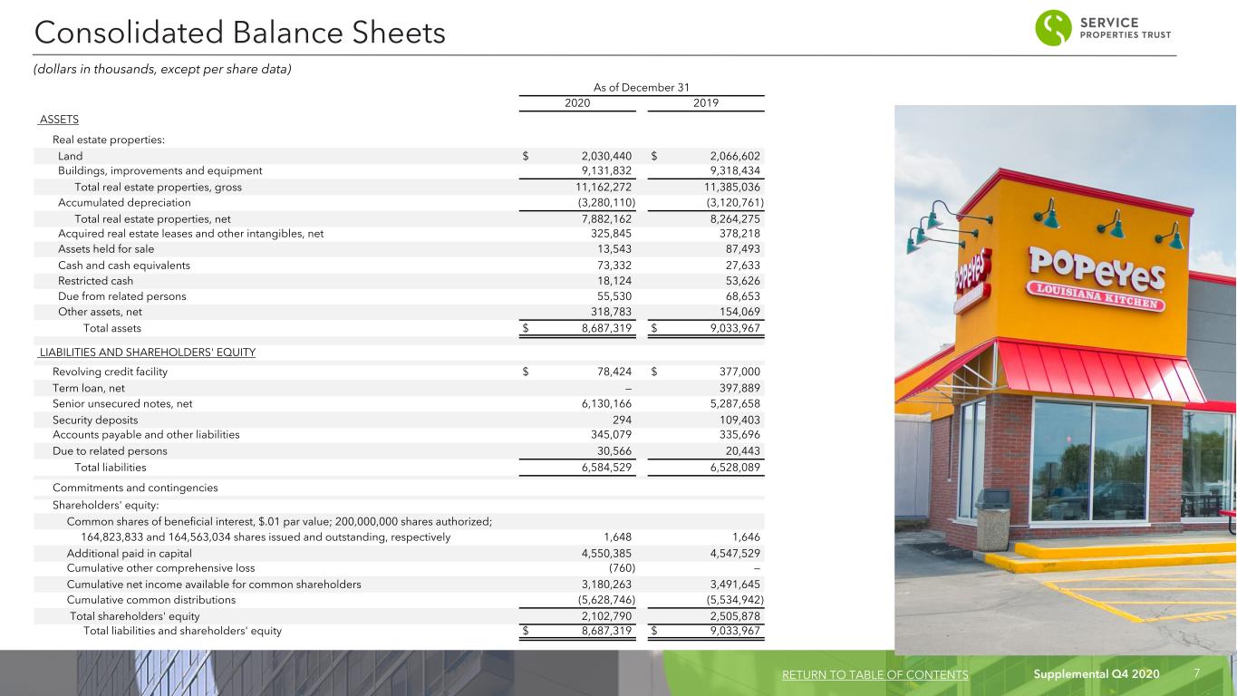Click the 2019 column header
This screenshot has height=696, width=1237.
pos(706,103)
